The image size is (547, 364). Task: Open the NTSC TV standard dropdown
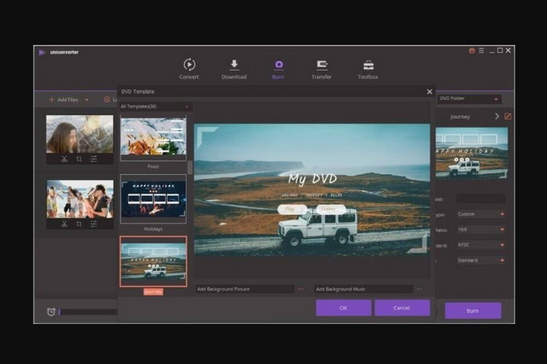click(x=481, y=245)
